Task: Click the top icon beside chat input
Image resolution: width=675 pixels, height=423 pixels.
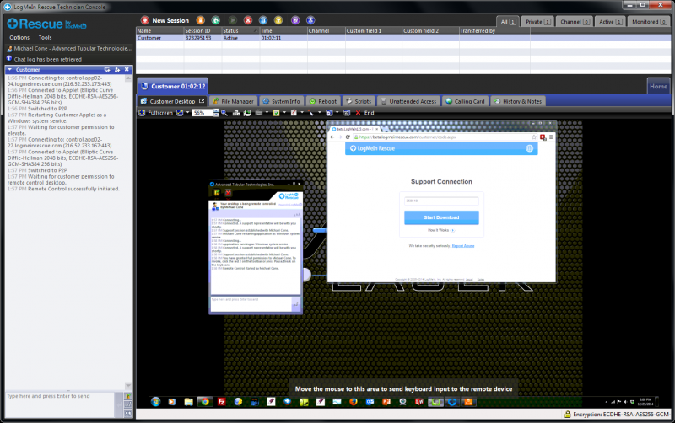Action: pos(128,396)
